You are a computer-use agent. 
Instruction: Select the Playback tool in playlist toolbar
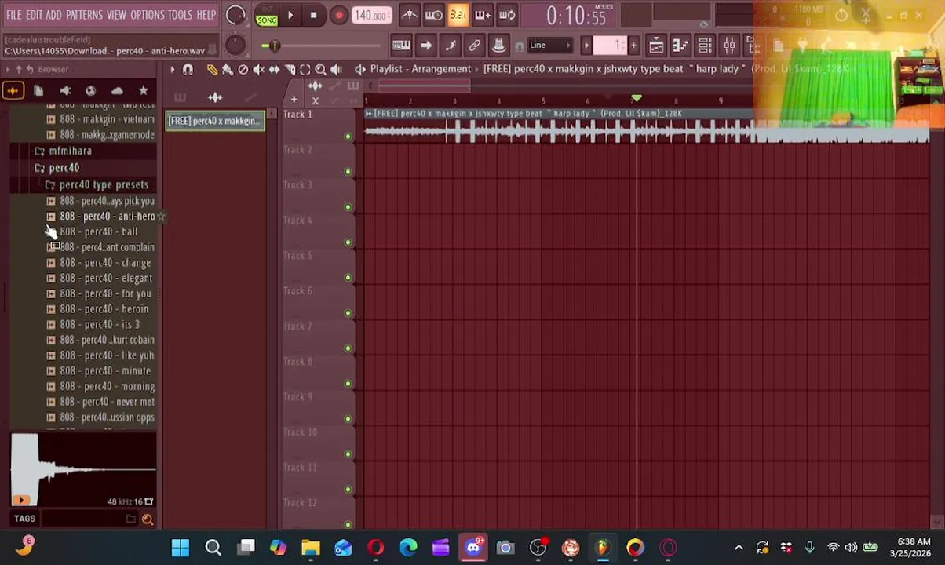tap(336, 70)
